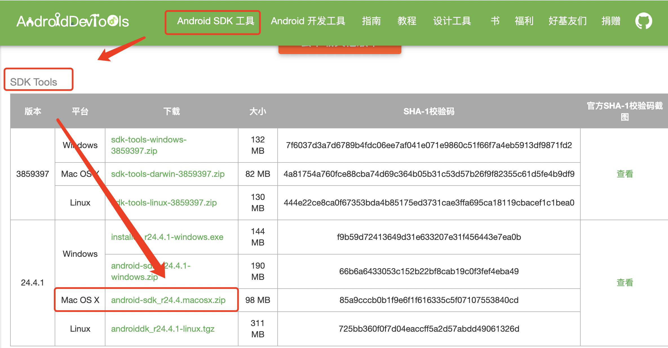Select the 教程 navigation item

(x=407, y=21)
